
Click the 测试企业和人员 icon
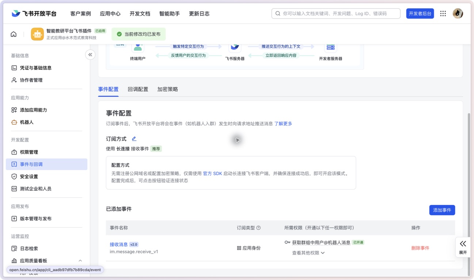click(14, 188)
